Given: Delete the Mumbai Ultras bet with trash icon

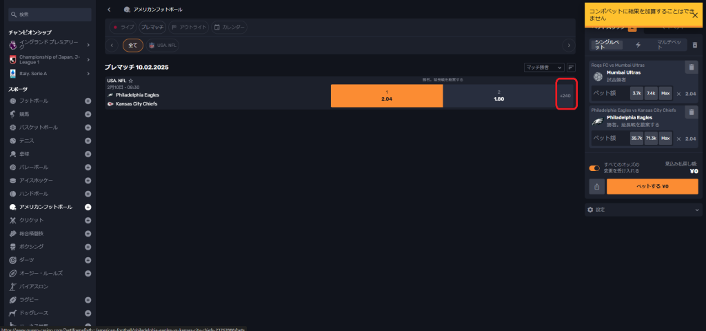Looking at the screenshot, I should (691, 67).
